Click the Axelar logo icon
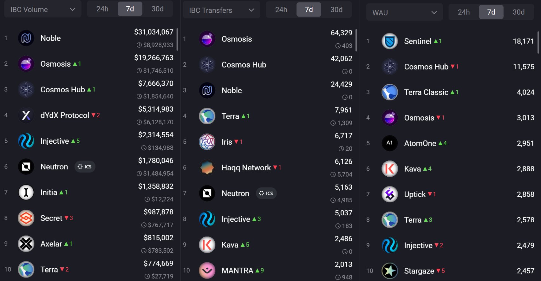 26,244
